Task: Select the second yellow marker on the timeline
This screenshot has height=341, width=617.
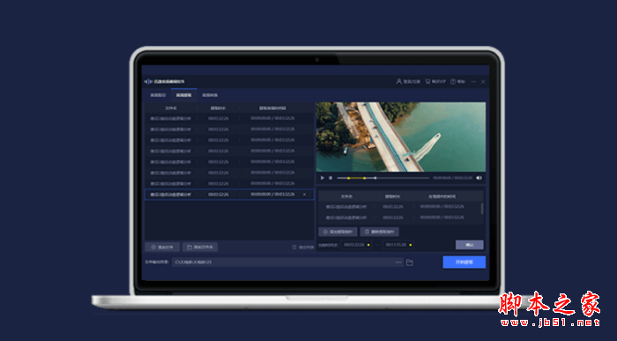Action: [364, 178]
